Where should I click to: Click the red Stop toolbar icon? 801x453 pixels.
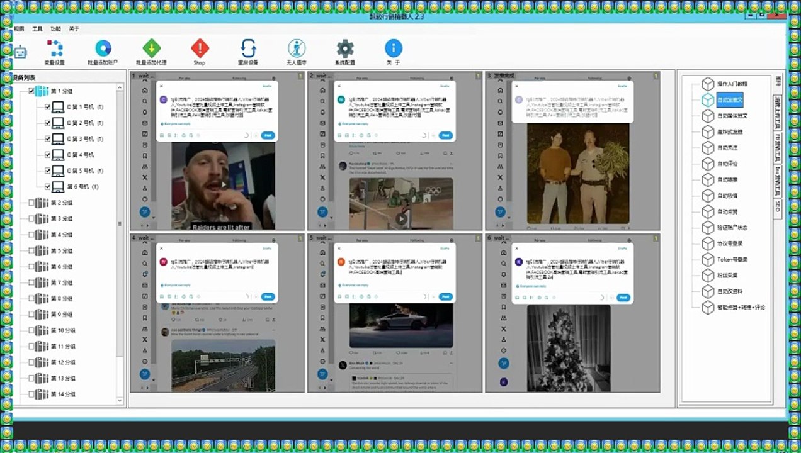(200, 48)
